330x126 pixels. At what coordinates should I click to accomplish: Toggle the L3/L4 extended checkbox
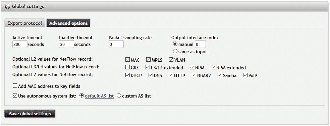[148, 67]
